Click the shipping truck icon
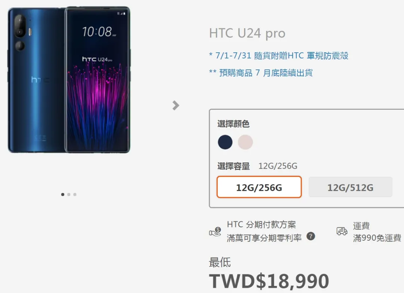The image size is (404, 293). (342, 231)
